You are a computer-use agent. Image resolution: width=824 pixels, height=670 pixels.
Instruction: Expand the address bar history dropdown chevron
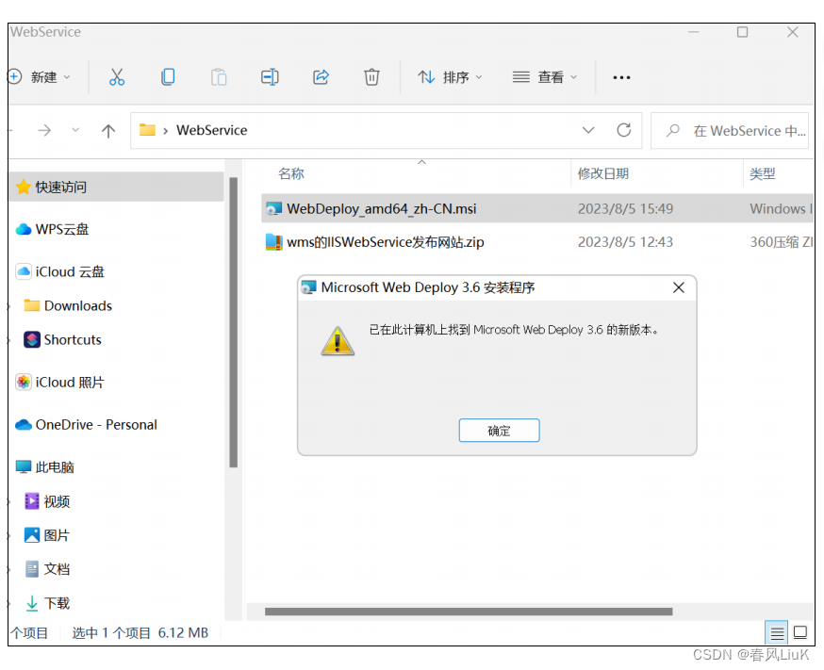click(x=588, y=130)
